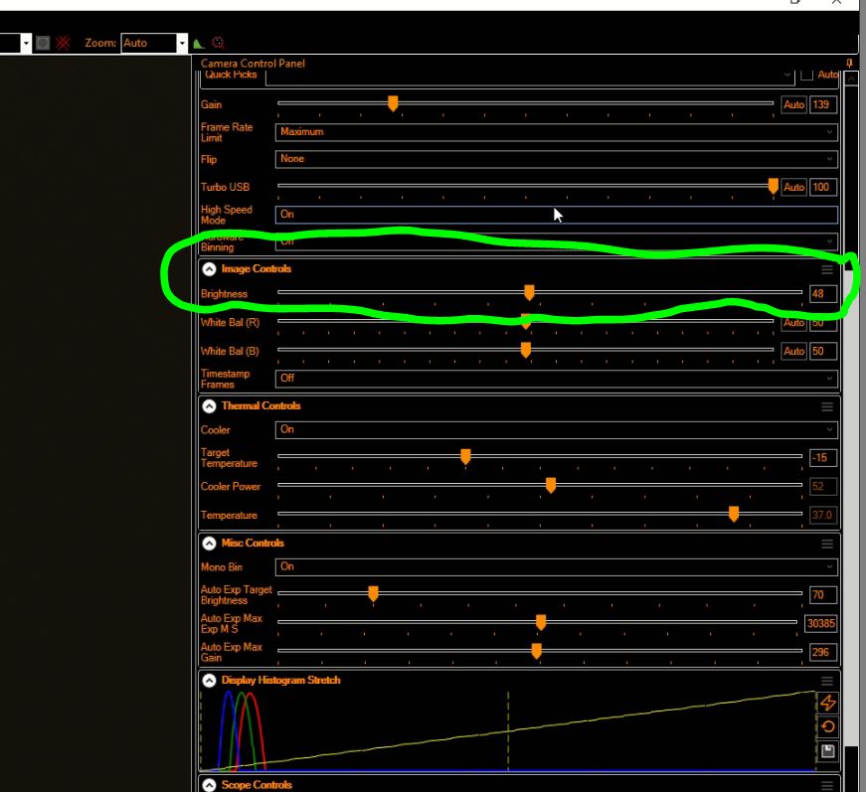Click the auto-stretch lightning bolt icon
The height and width of the screenshot is (792, 866).
826,703
